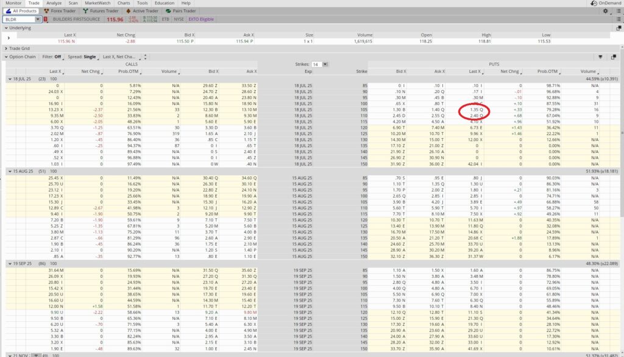Open Active Trader via its flame icon
This screenshot has width=624, height=357.
click(127, 10)
